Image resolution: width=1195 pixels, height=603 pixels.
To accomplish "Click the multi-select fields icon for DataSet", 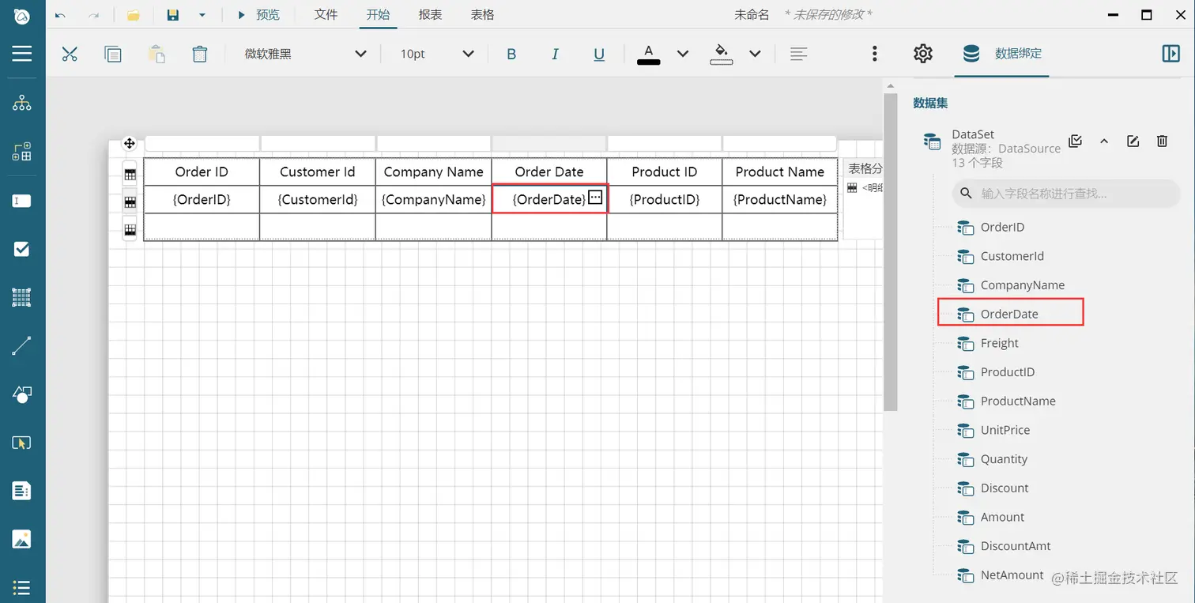I will [x=1075, y=141].
